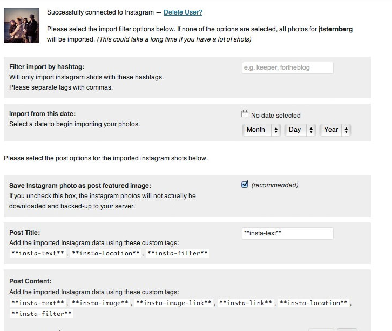The image size is (392, 331).
Task: Focus the hashtag filter input field
Action: 287,67
